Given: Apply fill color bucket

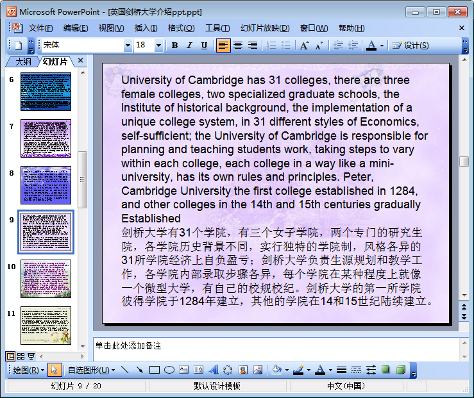Looking at the screenshot, I should 276,370.
